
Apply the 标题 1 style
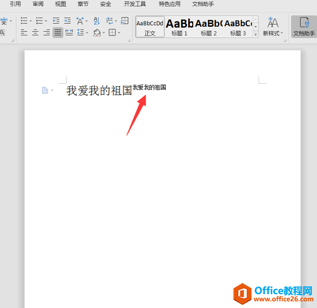click(x=180, y=27)
